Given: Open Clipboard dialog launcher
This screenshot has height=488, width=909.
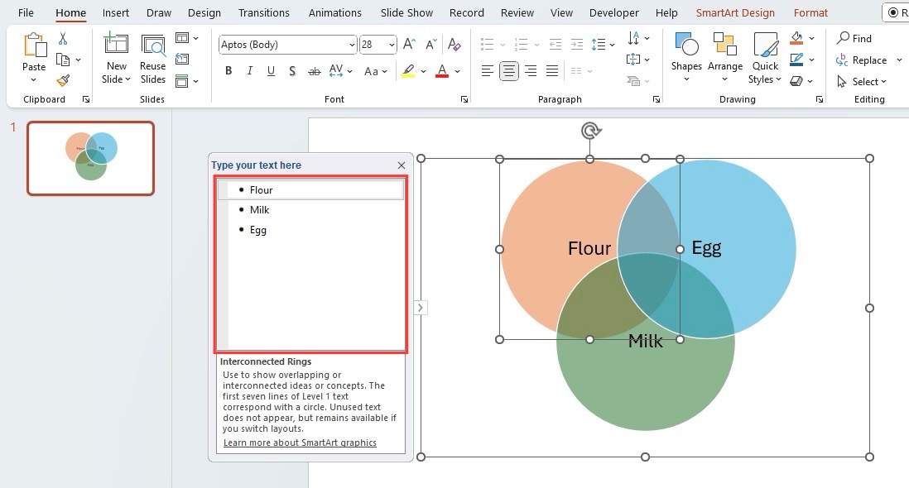Looking at the screenshot, I should click(x=86, y=99).
